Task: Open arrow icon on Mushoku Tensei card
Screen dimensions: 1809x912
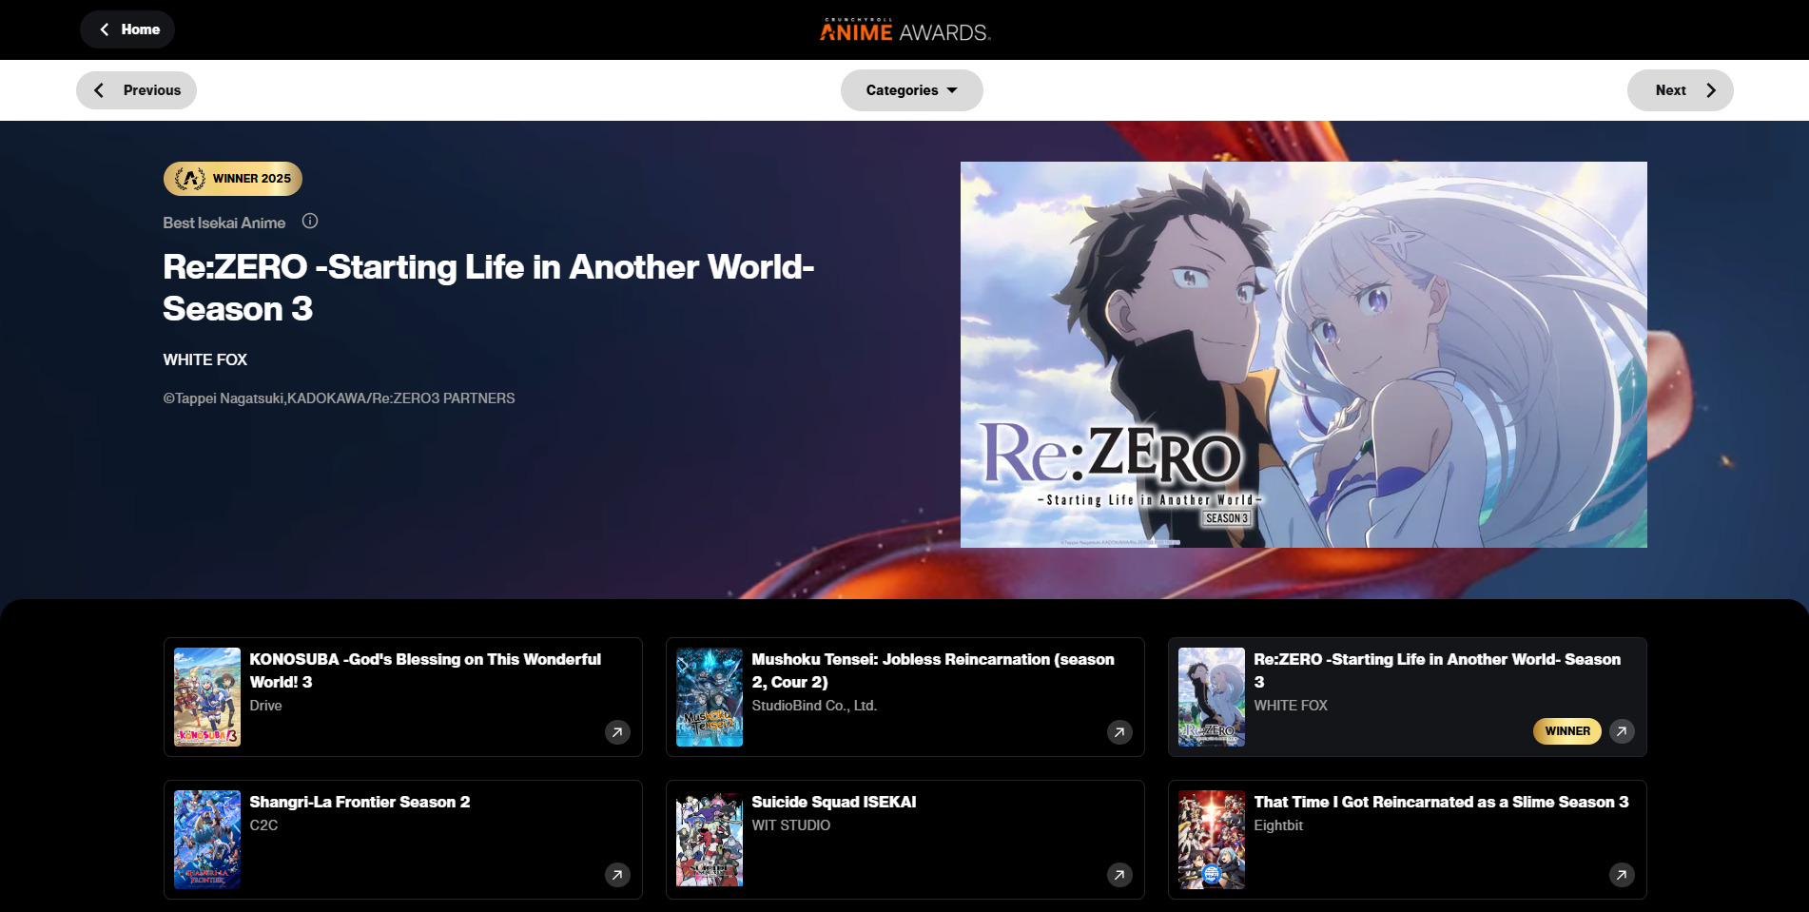Action: (x=1119, y=732)
